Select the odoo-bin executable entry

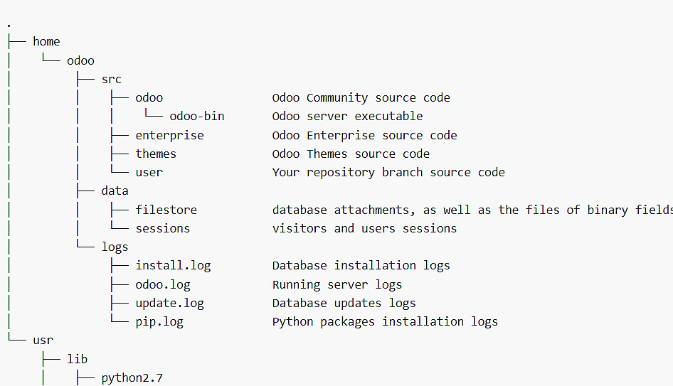click(197, 117)
